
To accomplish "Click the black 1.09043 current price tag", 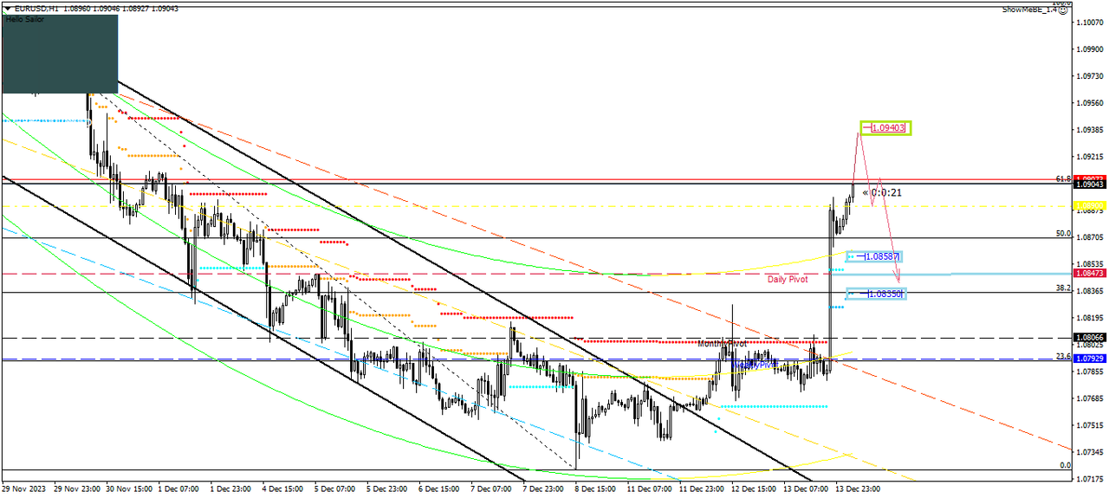I will click(1088, 184).
